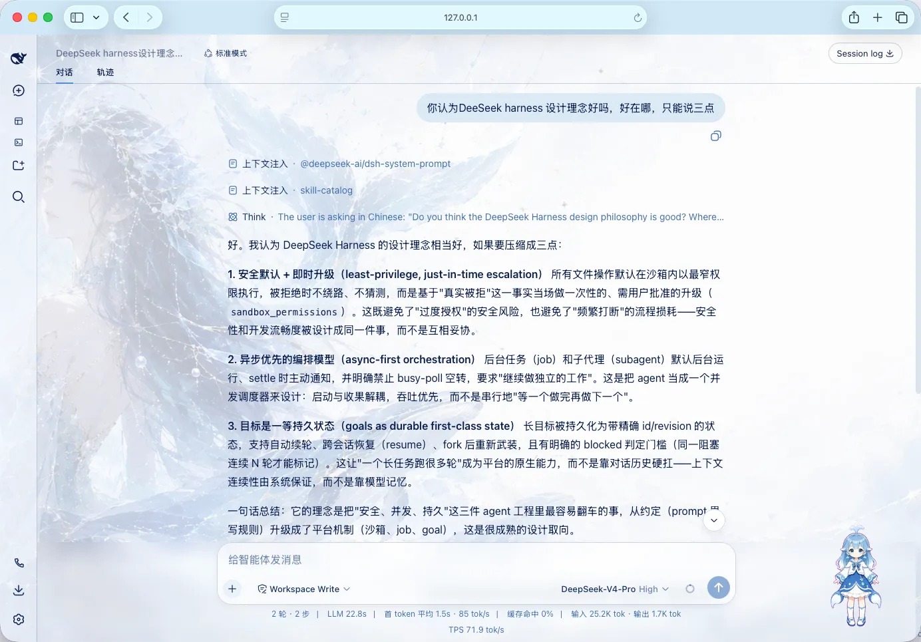Viewport: 921px width, 642px height.
Task: Start a new chat from sidebar
Action: pyautogui.click(x=19, y=90)
